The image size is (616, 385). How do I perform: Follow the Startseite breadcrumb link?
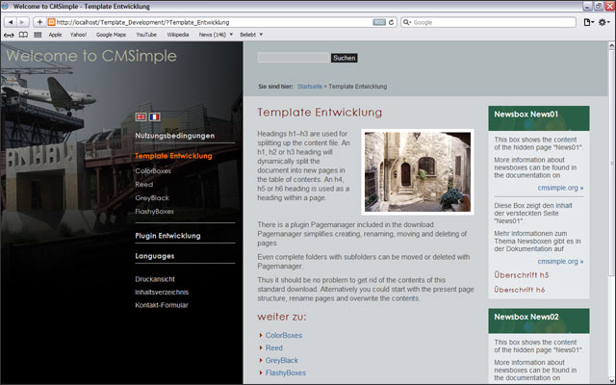[310, 87]
